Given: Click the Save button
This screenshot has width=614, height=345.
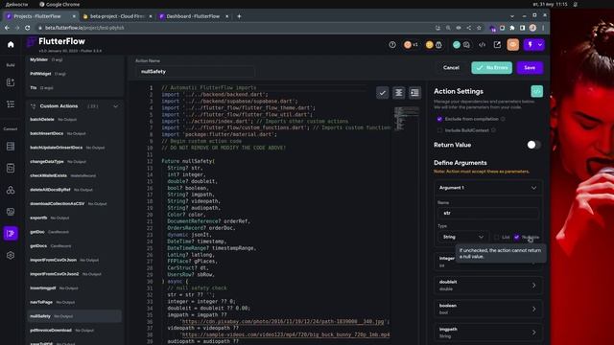Looking at the screenshot, I should 530,68.
